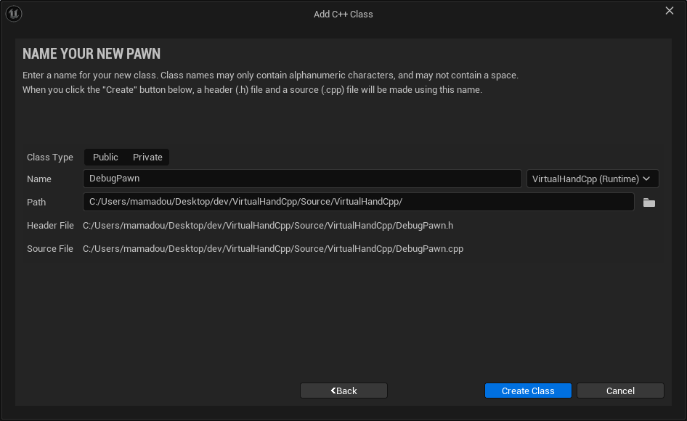Click the Add C++ Class title bar

[343, 14]
